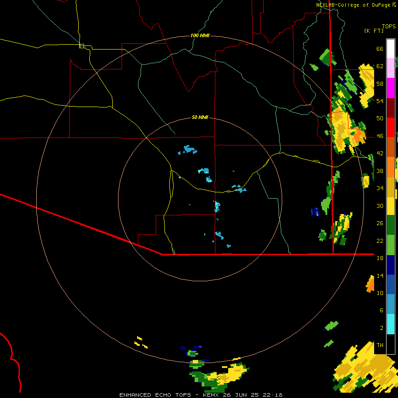Click the legend value 50 beside the red swatch
The image size is (398, 398).
380,119
